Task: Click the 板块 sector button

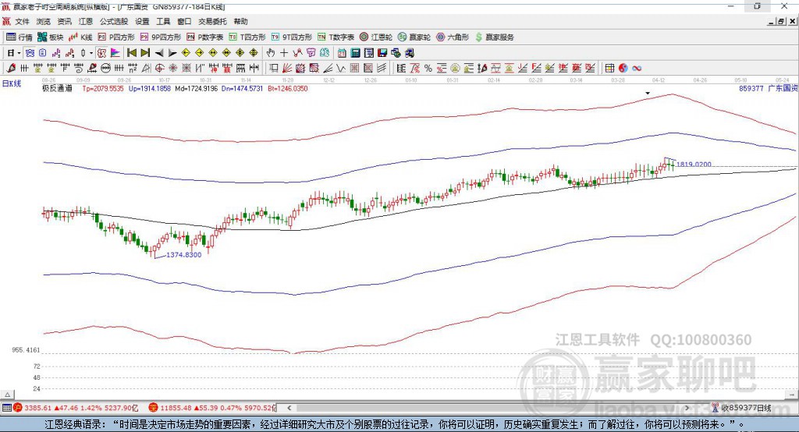Action: 51,37
